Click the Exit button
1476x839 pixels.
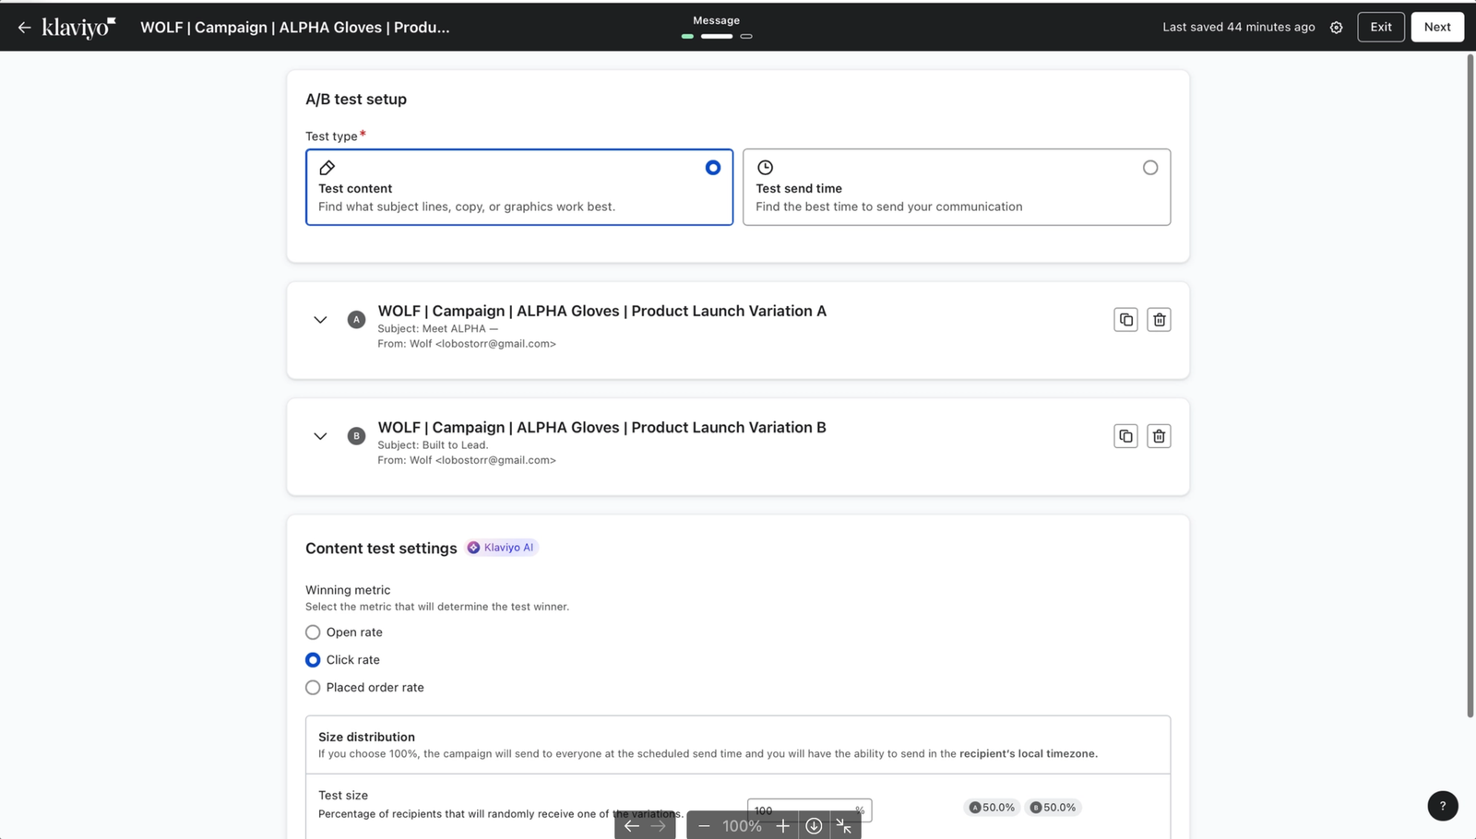click(1381, 27)
